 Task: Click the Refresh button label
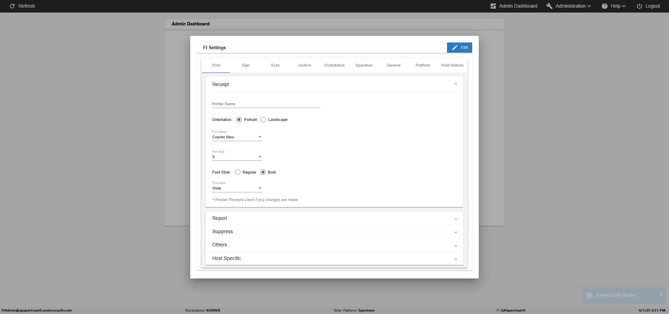pyautogui.click(x=27, y=6)
